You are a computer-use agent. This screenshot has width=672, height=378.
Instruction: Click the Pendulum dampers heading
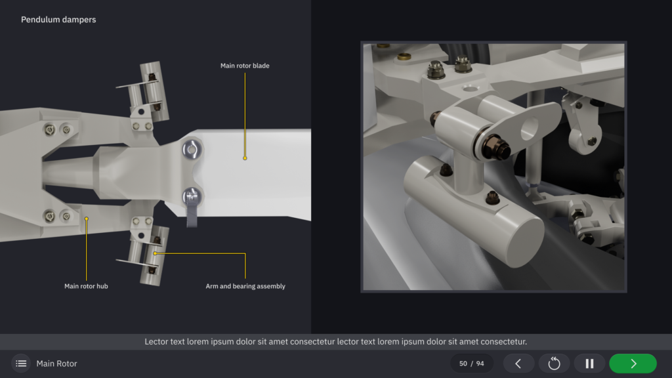(58, 19)
